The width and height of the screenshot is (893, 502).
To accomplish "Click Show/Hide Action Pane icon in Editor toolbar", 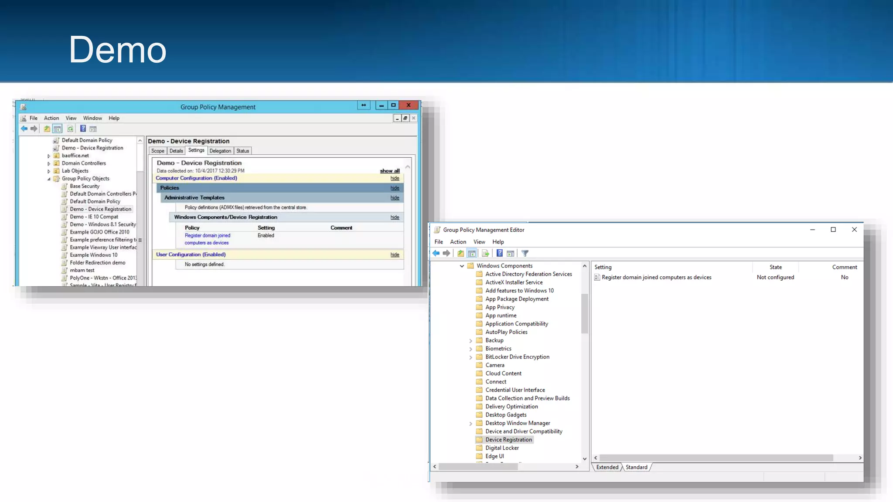I will [511, 253].
